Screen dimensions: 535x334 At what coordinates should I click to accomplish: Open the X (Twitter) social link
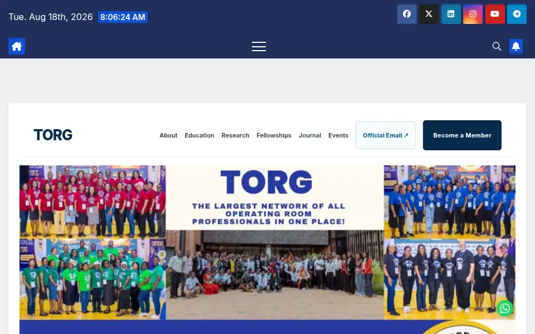429,14
